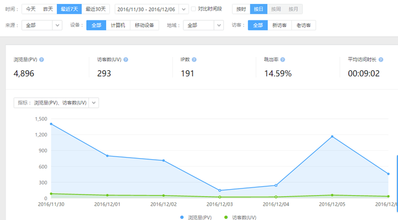Click UV data point on 2016/12/05
This screenshot has height=220, width=398.
[x=332, y=195]
